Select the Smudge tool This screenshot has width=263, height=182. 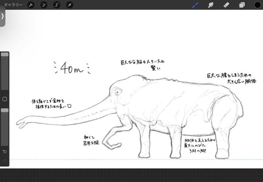[211, 5]
